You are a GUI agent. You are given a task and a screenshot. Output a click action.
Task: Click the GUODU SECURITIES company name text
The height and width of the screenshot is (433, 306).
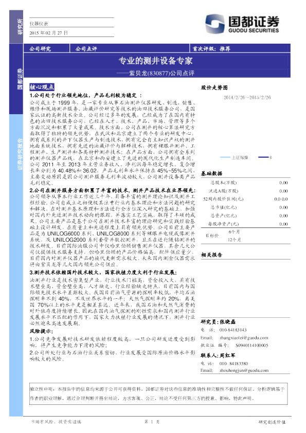254,30
